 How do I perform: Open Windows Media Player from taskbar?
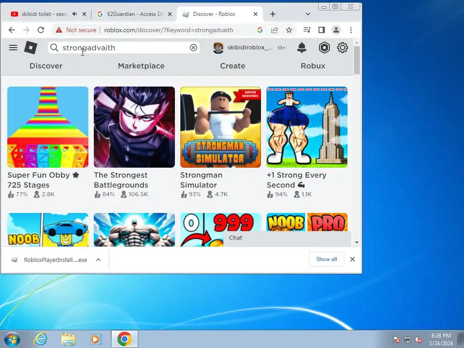(x=96, y=339)
